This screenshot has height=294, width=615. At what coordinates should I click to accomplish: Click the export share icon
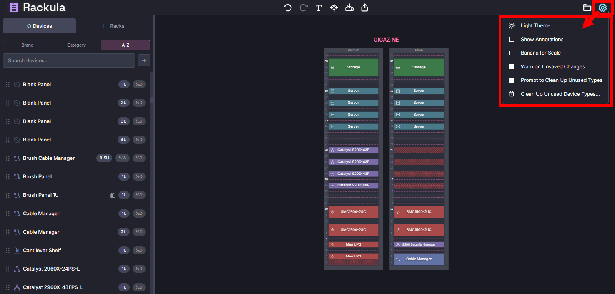tap(365, 8)
